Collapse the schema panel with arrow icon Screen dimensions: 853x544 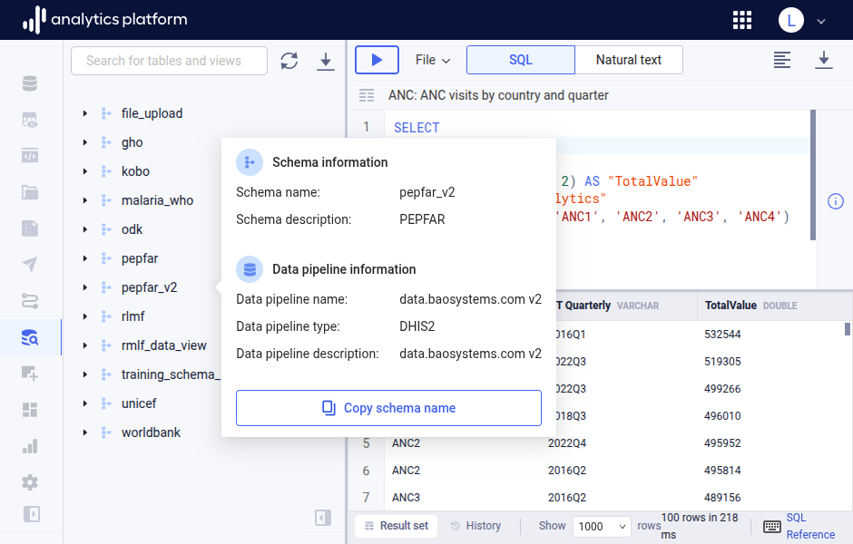(323, 518)
